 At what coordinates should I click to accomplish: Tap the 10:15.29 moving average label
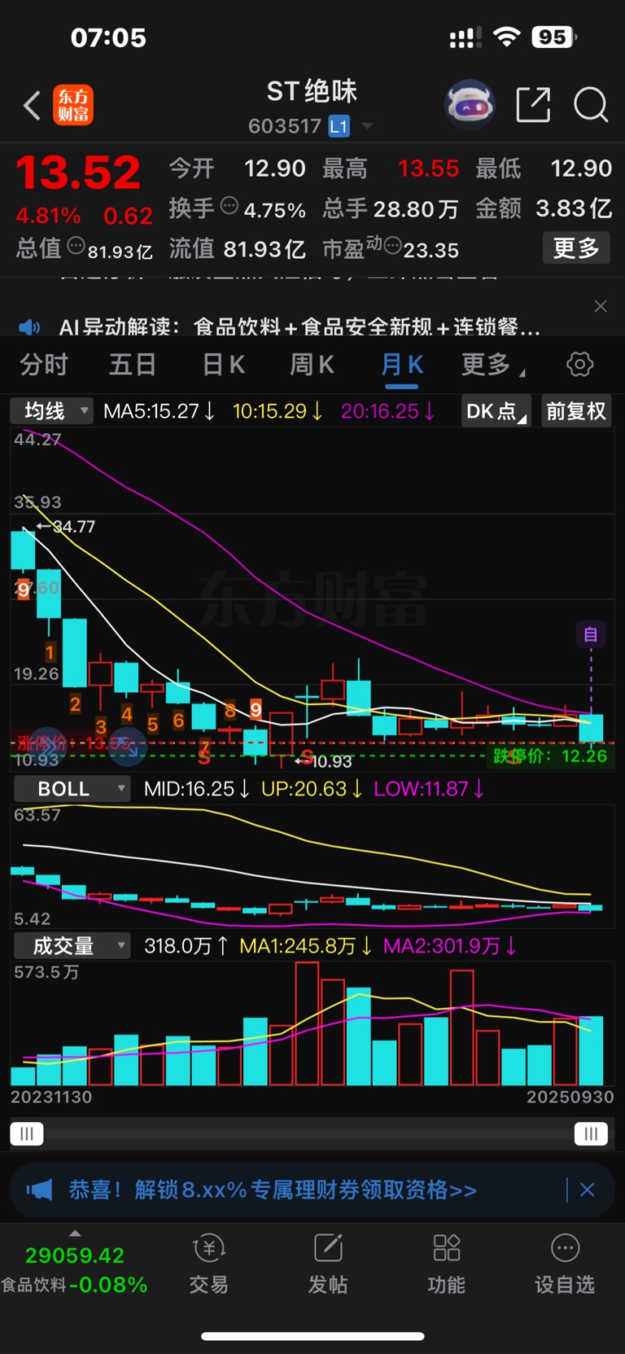pyautogui.click(x=278, y=411)
